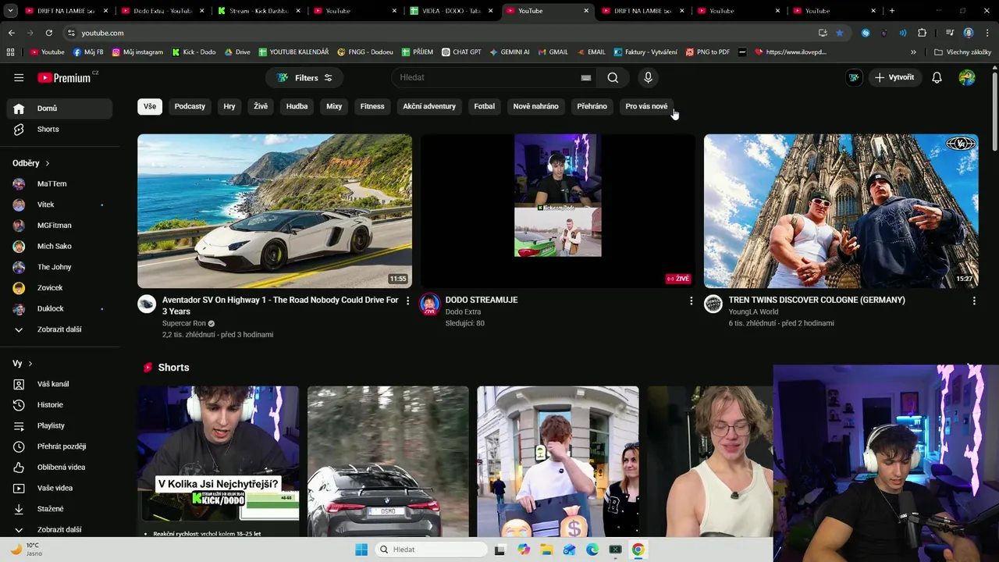
Task: Open the on-screen keyboard icon in search box
Action: [586, 77]
